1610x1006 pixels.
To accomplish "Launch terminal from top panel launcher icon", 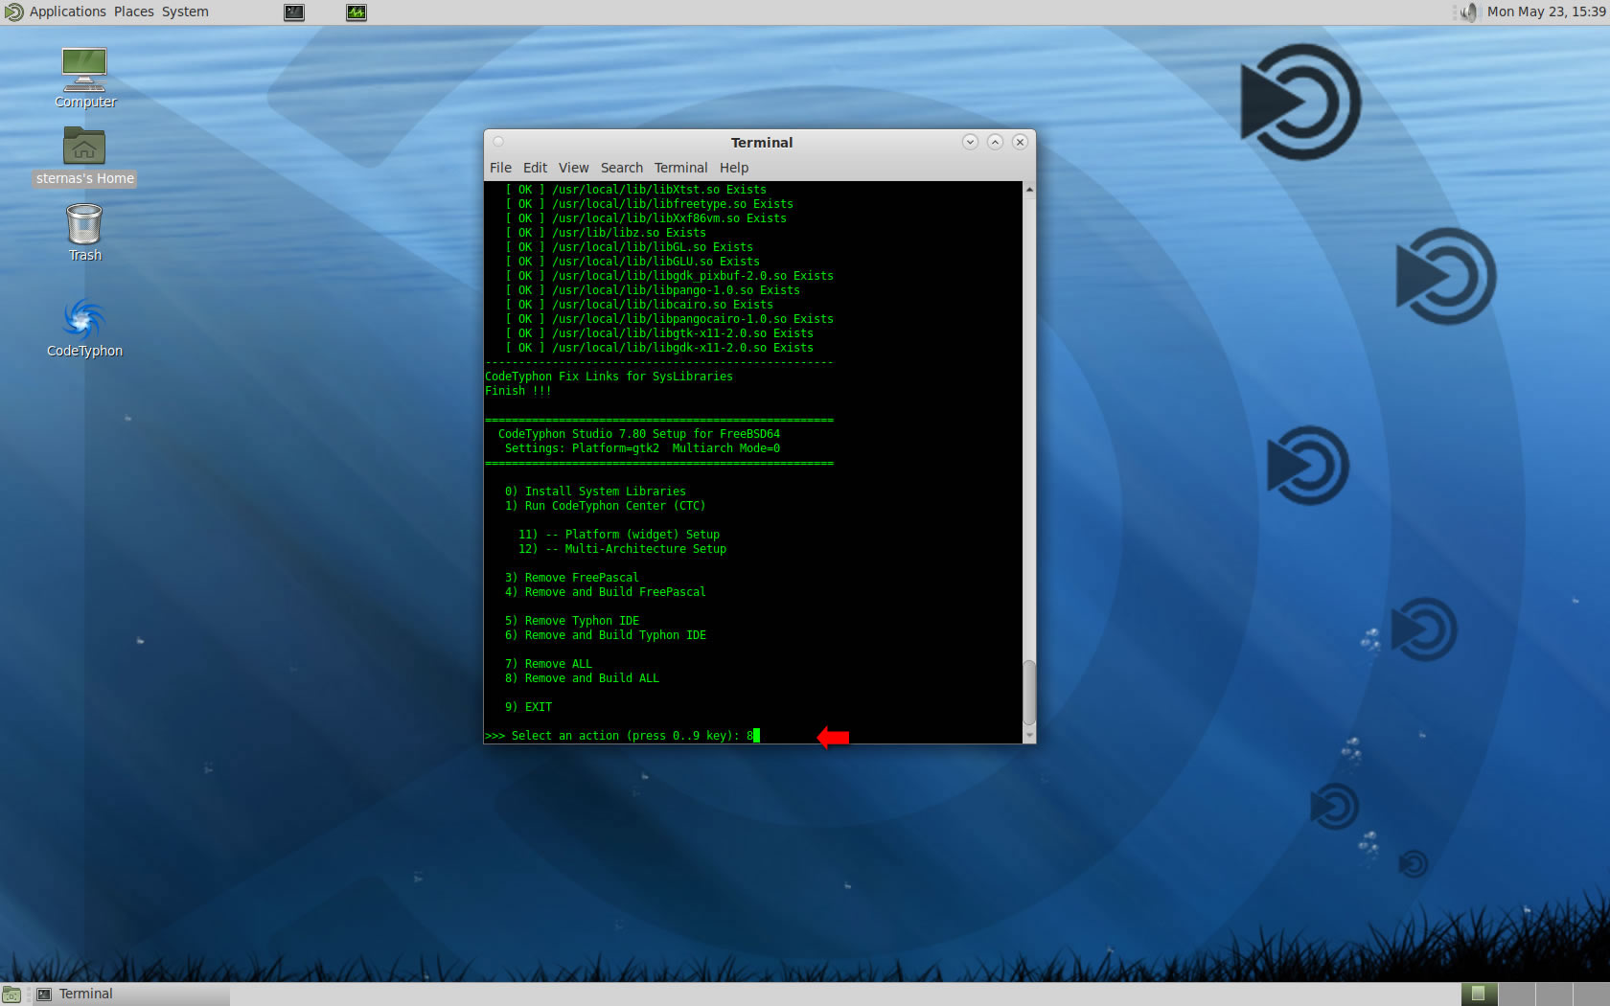I will click(294, 12).
